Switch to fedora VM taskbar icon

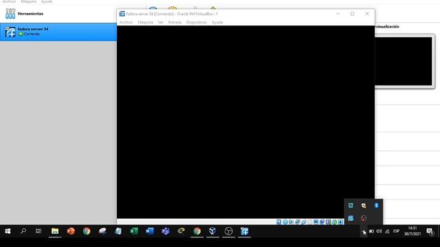(245, 231)
